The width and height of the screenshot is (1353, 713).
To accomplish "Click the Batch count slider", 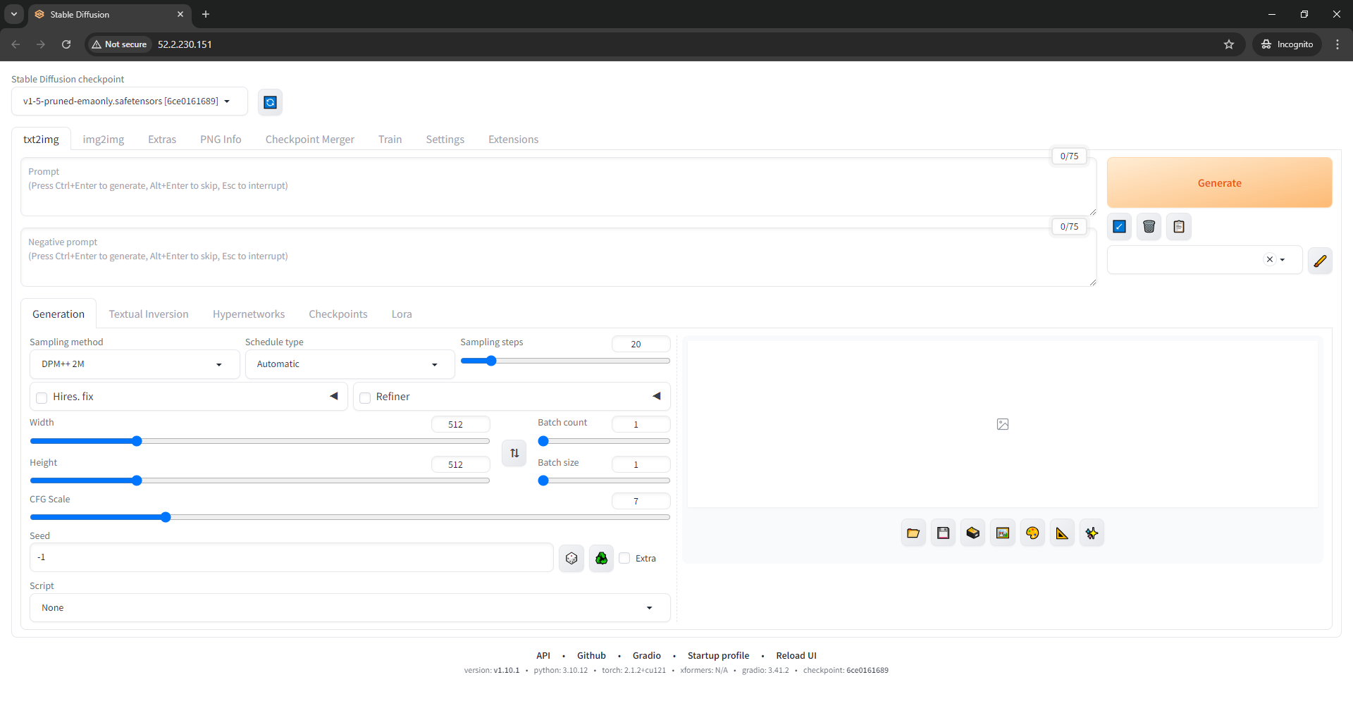I will (x=604, y=441).
